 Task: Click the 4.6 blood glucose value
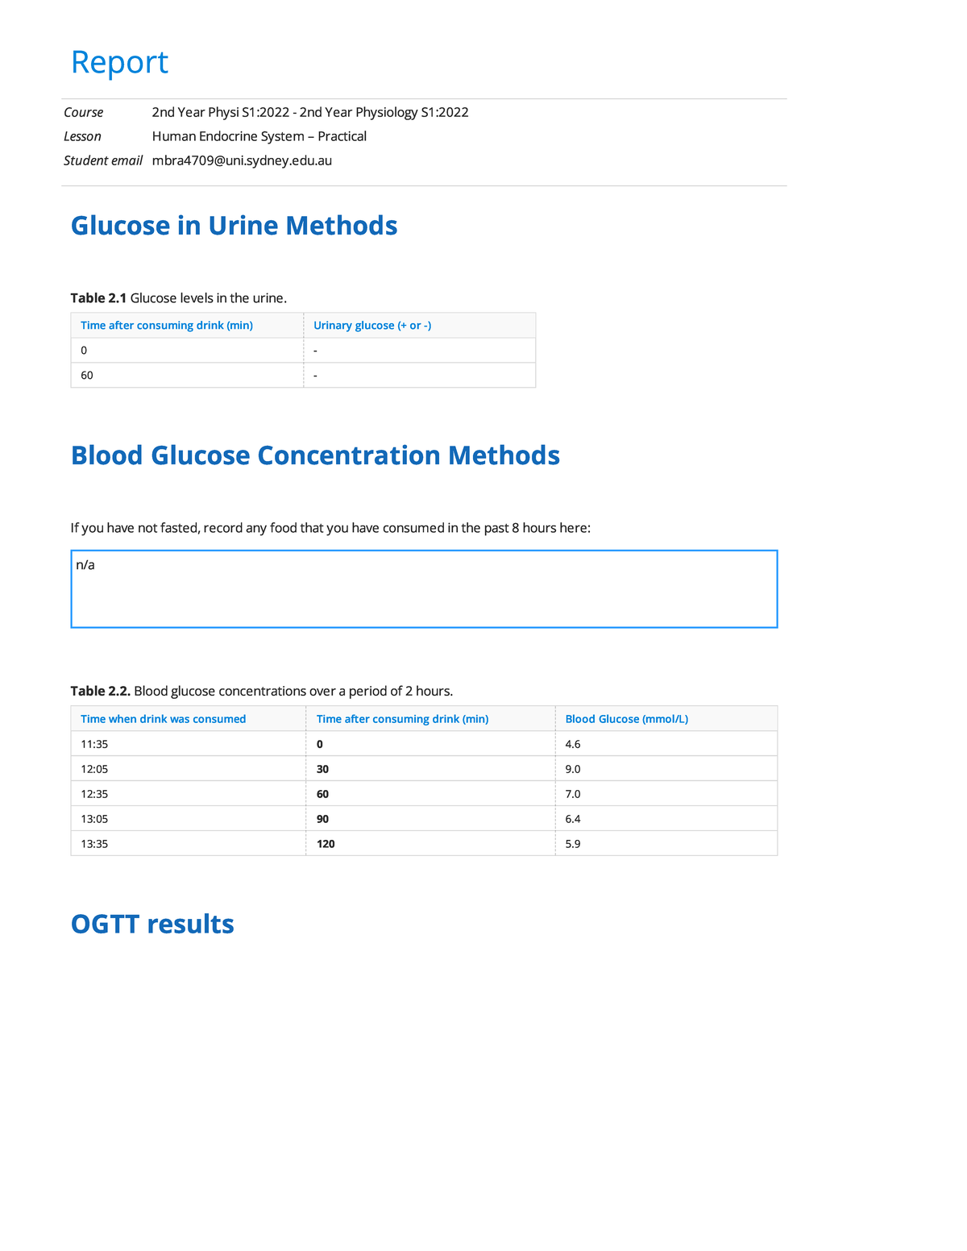(573, 744)
